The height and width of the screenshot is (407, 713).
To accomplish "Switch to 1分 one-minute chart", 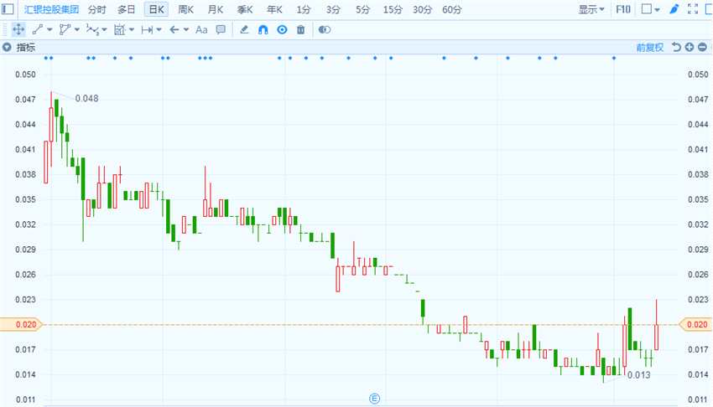I will pyautogui.click(x=304, y=9).
